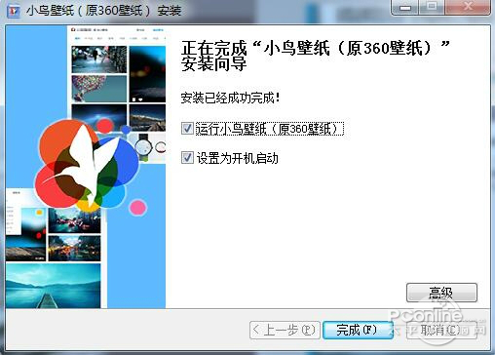Minimize the installer window
Image resolution: width=495 pixels, height=355 pixels.
405,7
